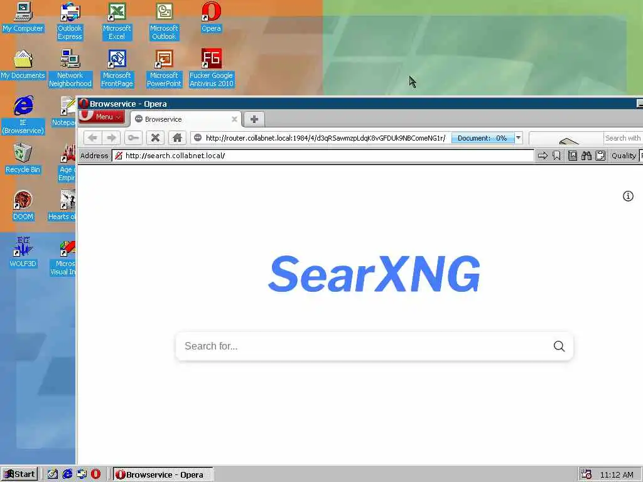Click the SearXNG info circle icon
This screenshot has height=482, width=643.
click(628, 196)
